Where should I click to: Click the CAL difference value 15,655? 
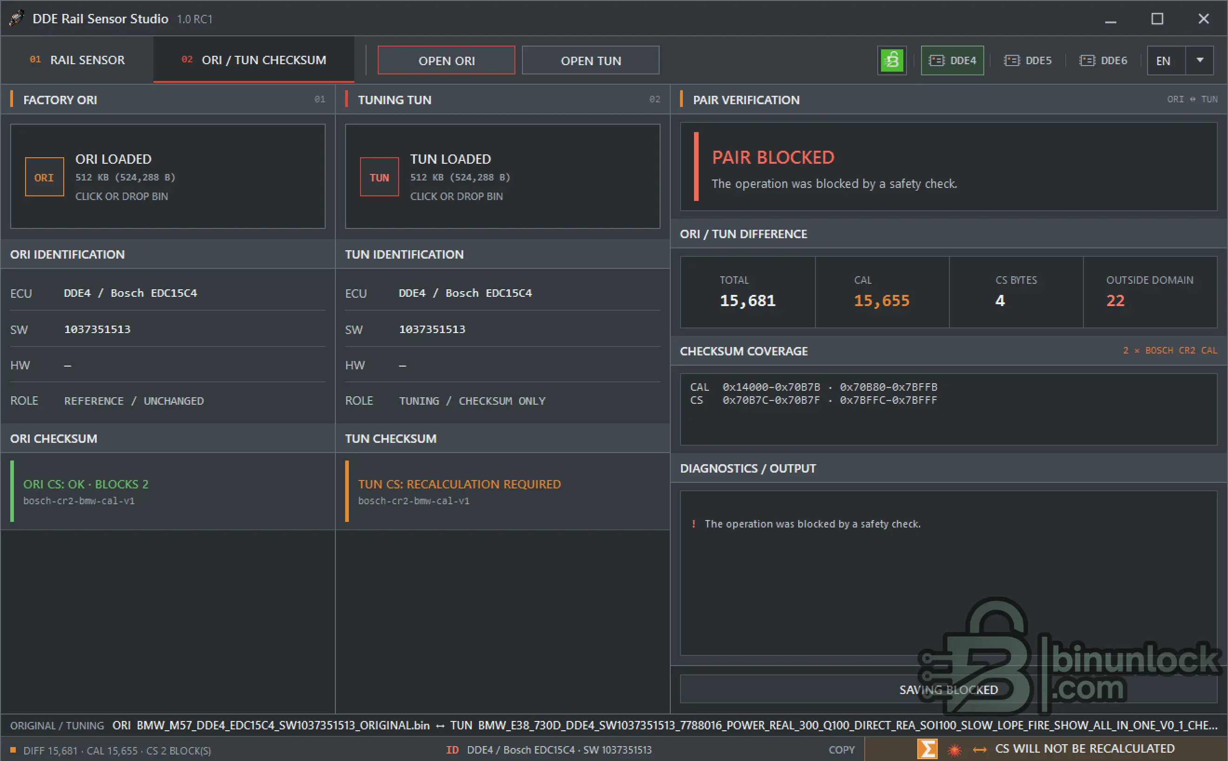(882, 300)
